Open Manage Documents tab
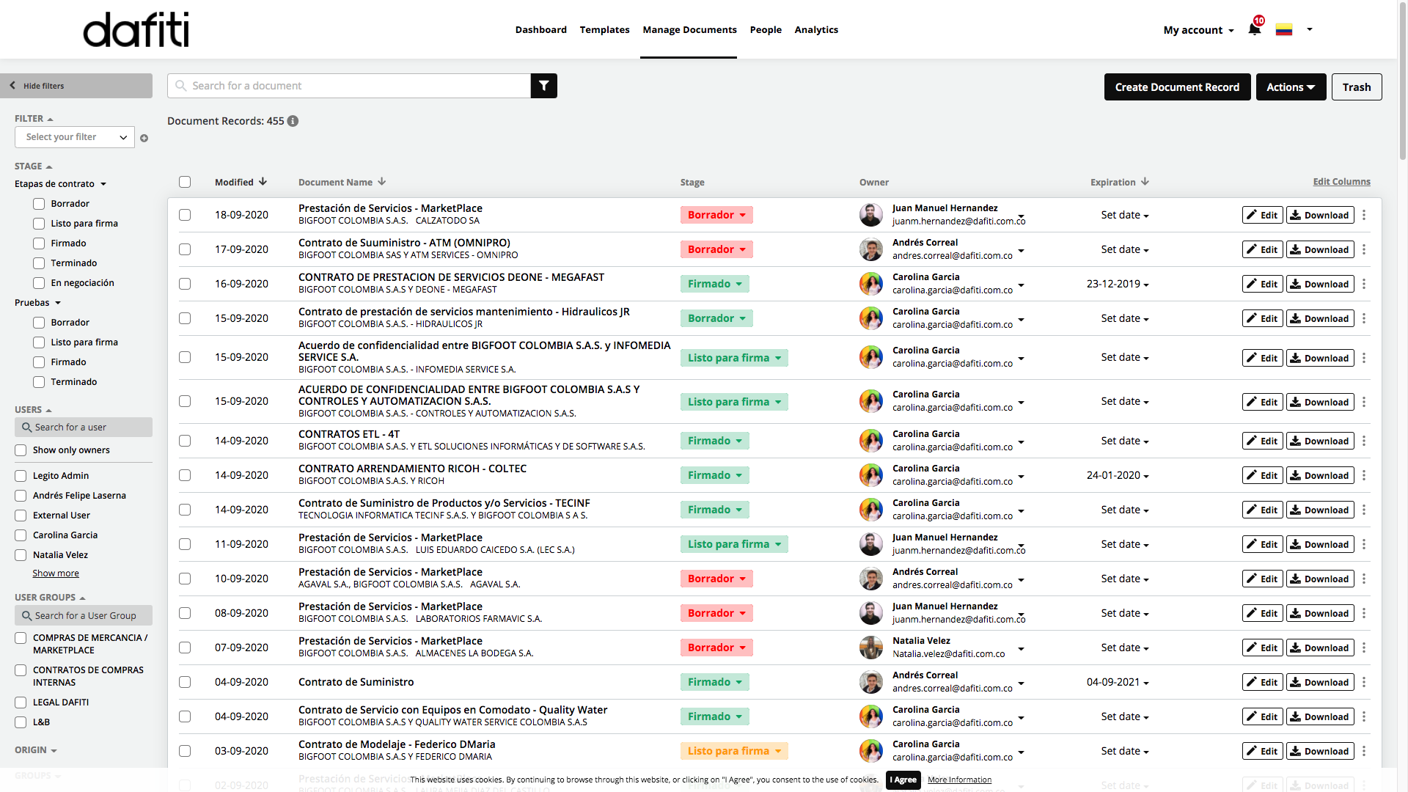The width and height of the screenshot is (1408, 792). pos(689,29)
